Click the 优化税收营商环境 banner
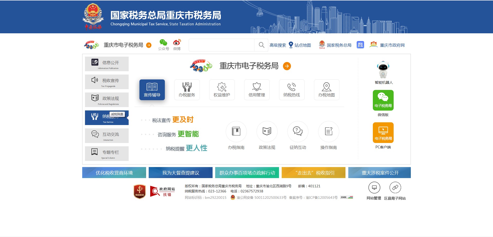Image resolution: width=493 pixels, height=237 pixels. [x=114, y=172]
